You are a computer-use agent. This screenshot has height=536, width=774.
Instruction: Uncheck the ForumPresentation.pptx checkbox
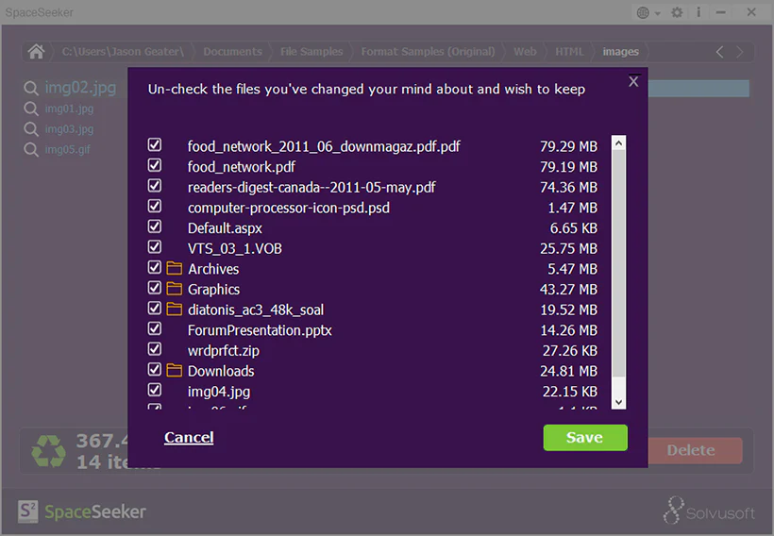tap(155, 328)
